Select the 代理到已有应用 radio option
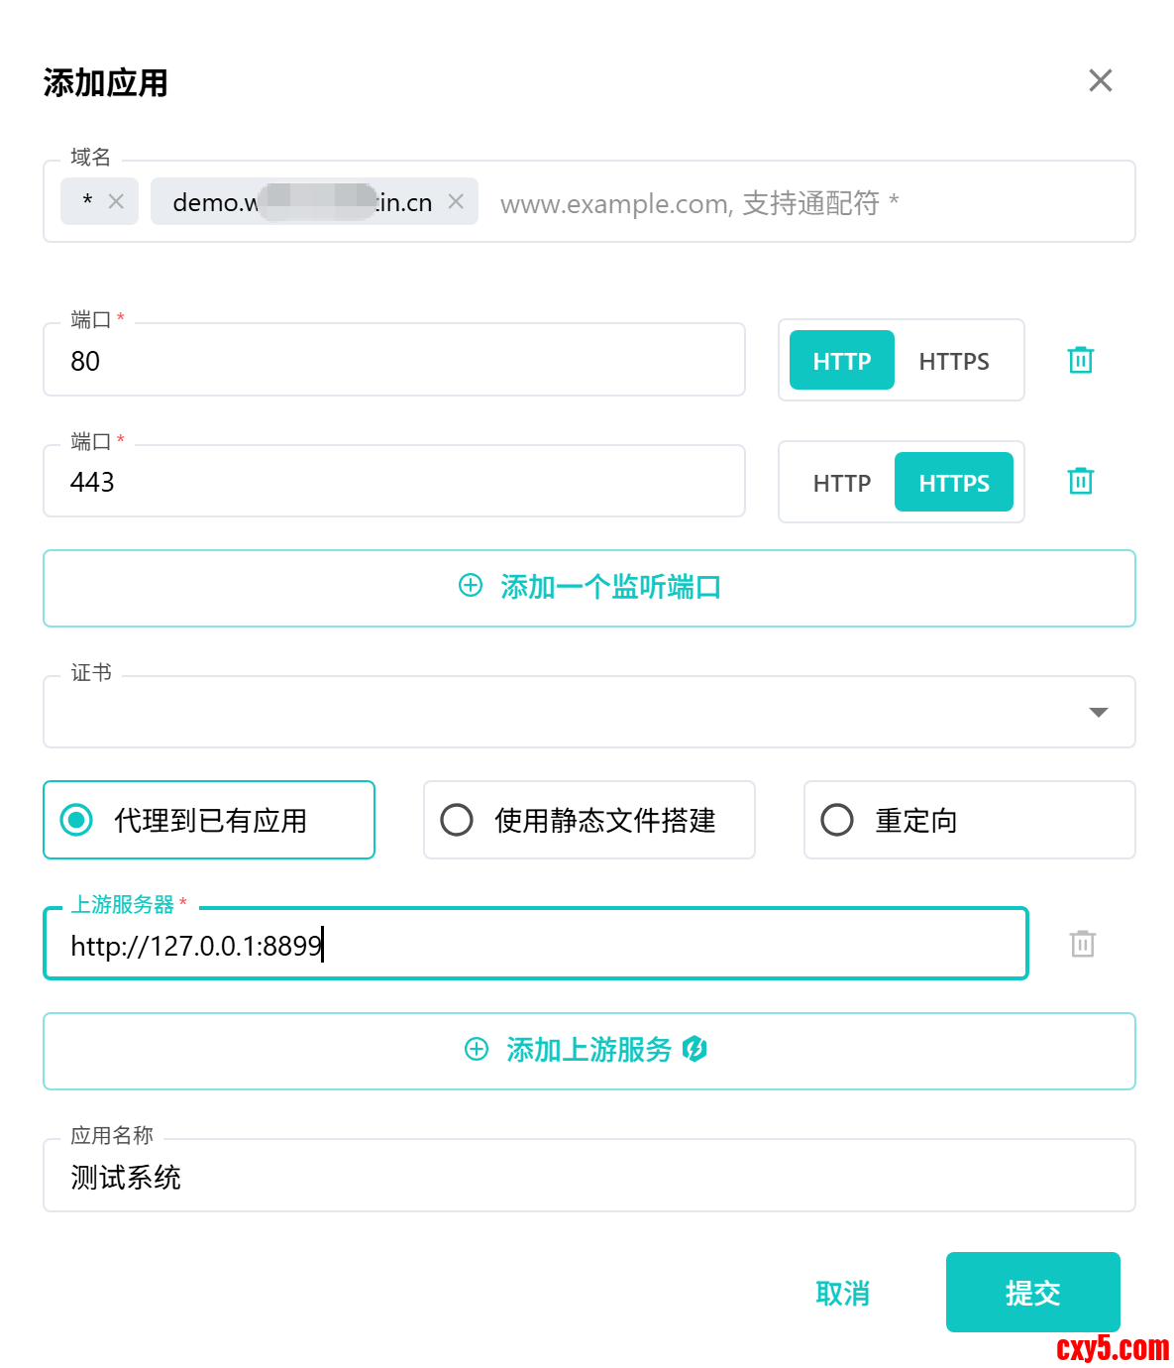Viewport: 1174px width, 1368px height. click(x=77, y=820)
